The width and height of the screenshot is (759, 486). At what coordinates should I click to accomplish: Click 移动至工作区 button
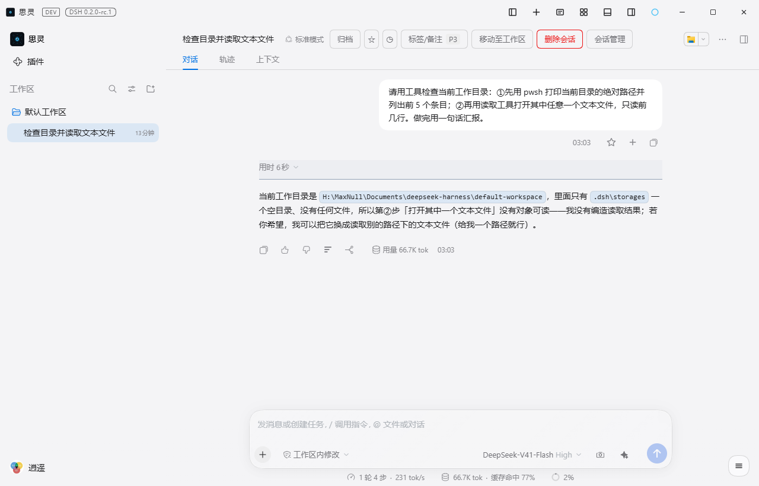[502, 39]
